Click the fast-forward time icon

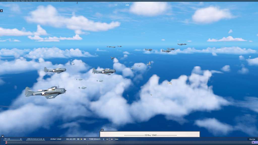coord(85,139)
